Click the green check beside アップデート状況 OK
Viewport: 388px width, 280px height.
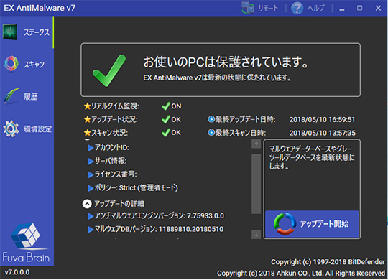tap(166, 119)
